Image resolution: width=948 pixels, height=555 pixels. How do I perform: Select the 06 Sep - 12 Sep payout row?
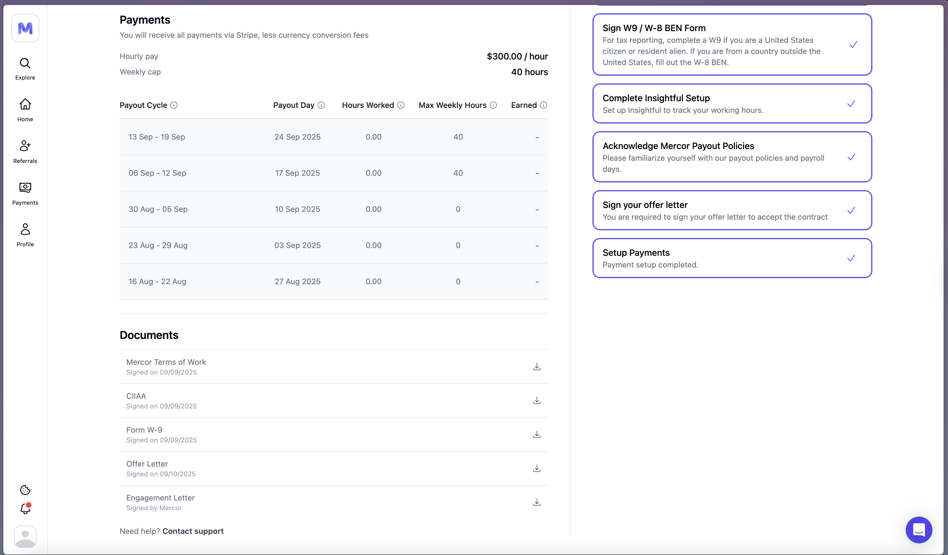click(x=334, y=173)
